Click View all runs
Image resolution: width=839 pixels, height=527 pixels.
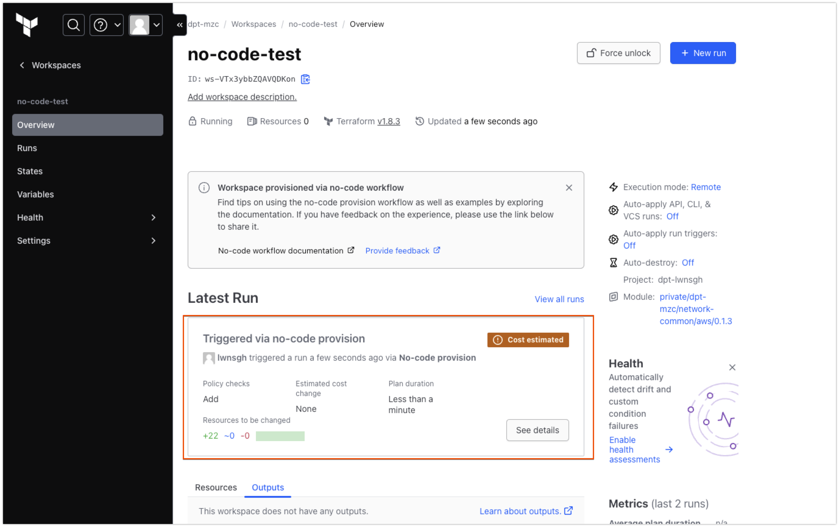559,299
